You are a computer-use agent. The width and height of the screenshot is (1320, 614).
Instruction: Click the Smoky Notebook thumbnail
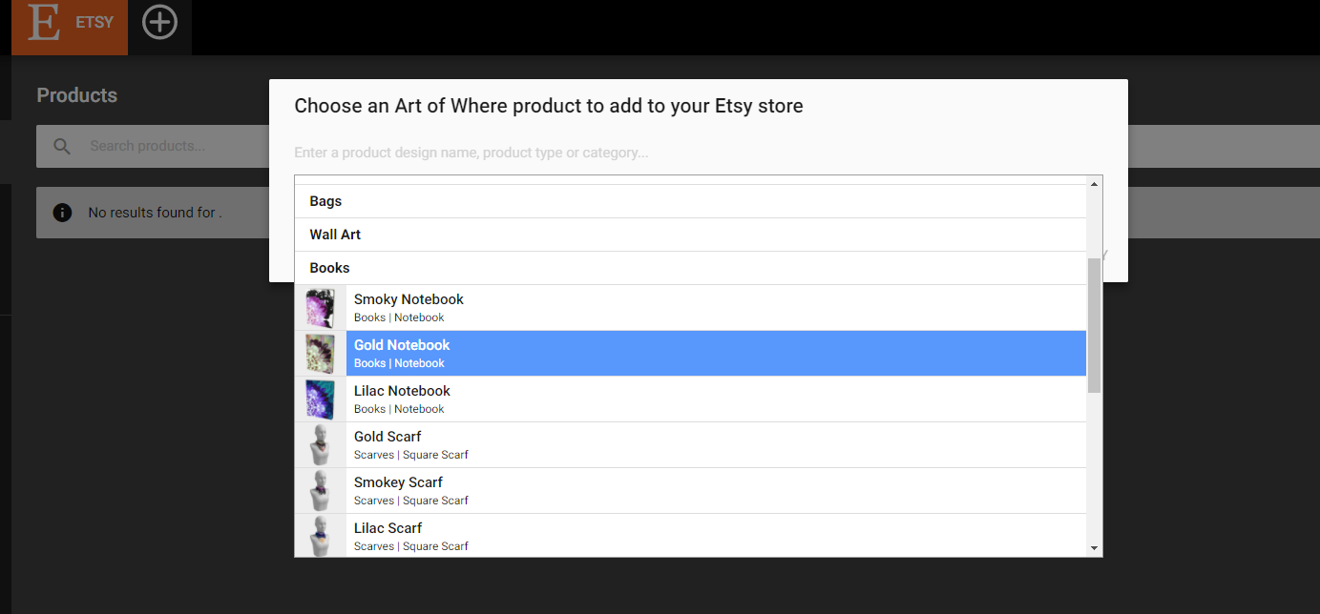tap(320, 308)
